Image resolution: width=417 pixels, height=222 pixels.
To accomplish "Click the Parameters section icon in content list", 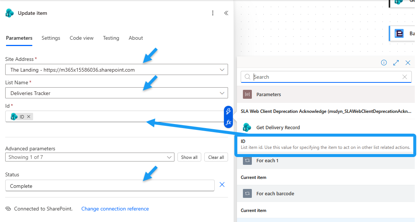I will (x=247, y=94).
